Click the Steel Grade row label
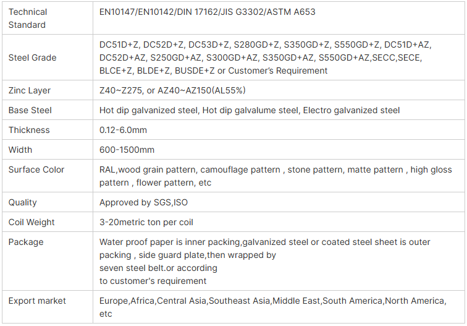467x326 pixels. tap(32, 58)
